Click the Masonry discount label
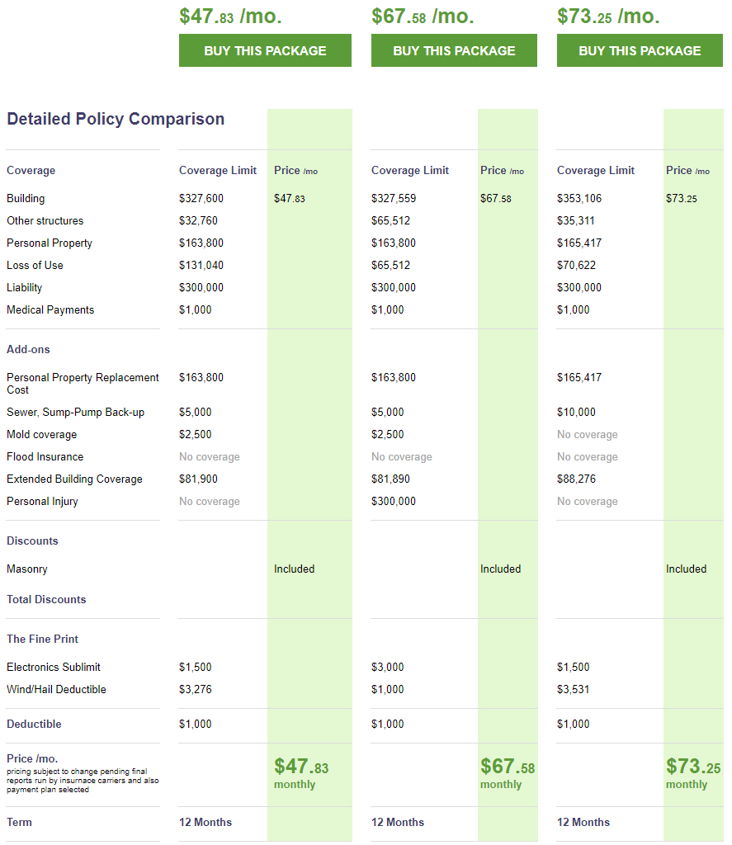The height and width of the screenshot is (845, 732). [27, 569]
